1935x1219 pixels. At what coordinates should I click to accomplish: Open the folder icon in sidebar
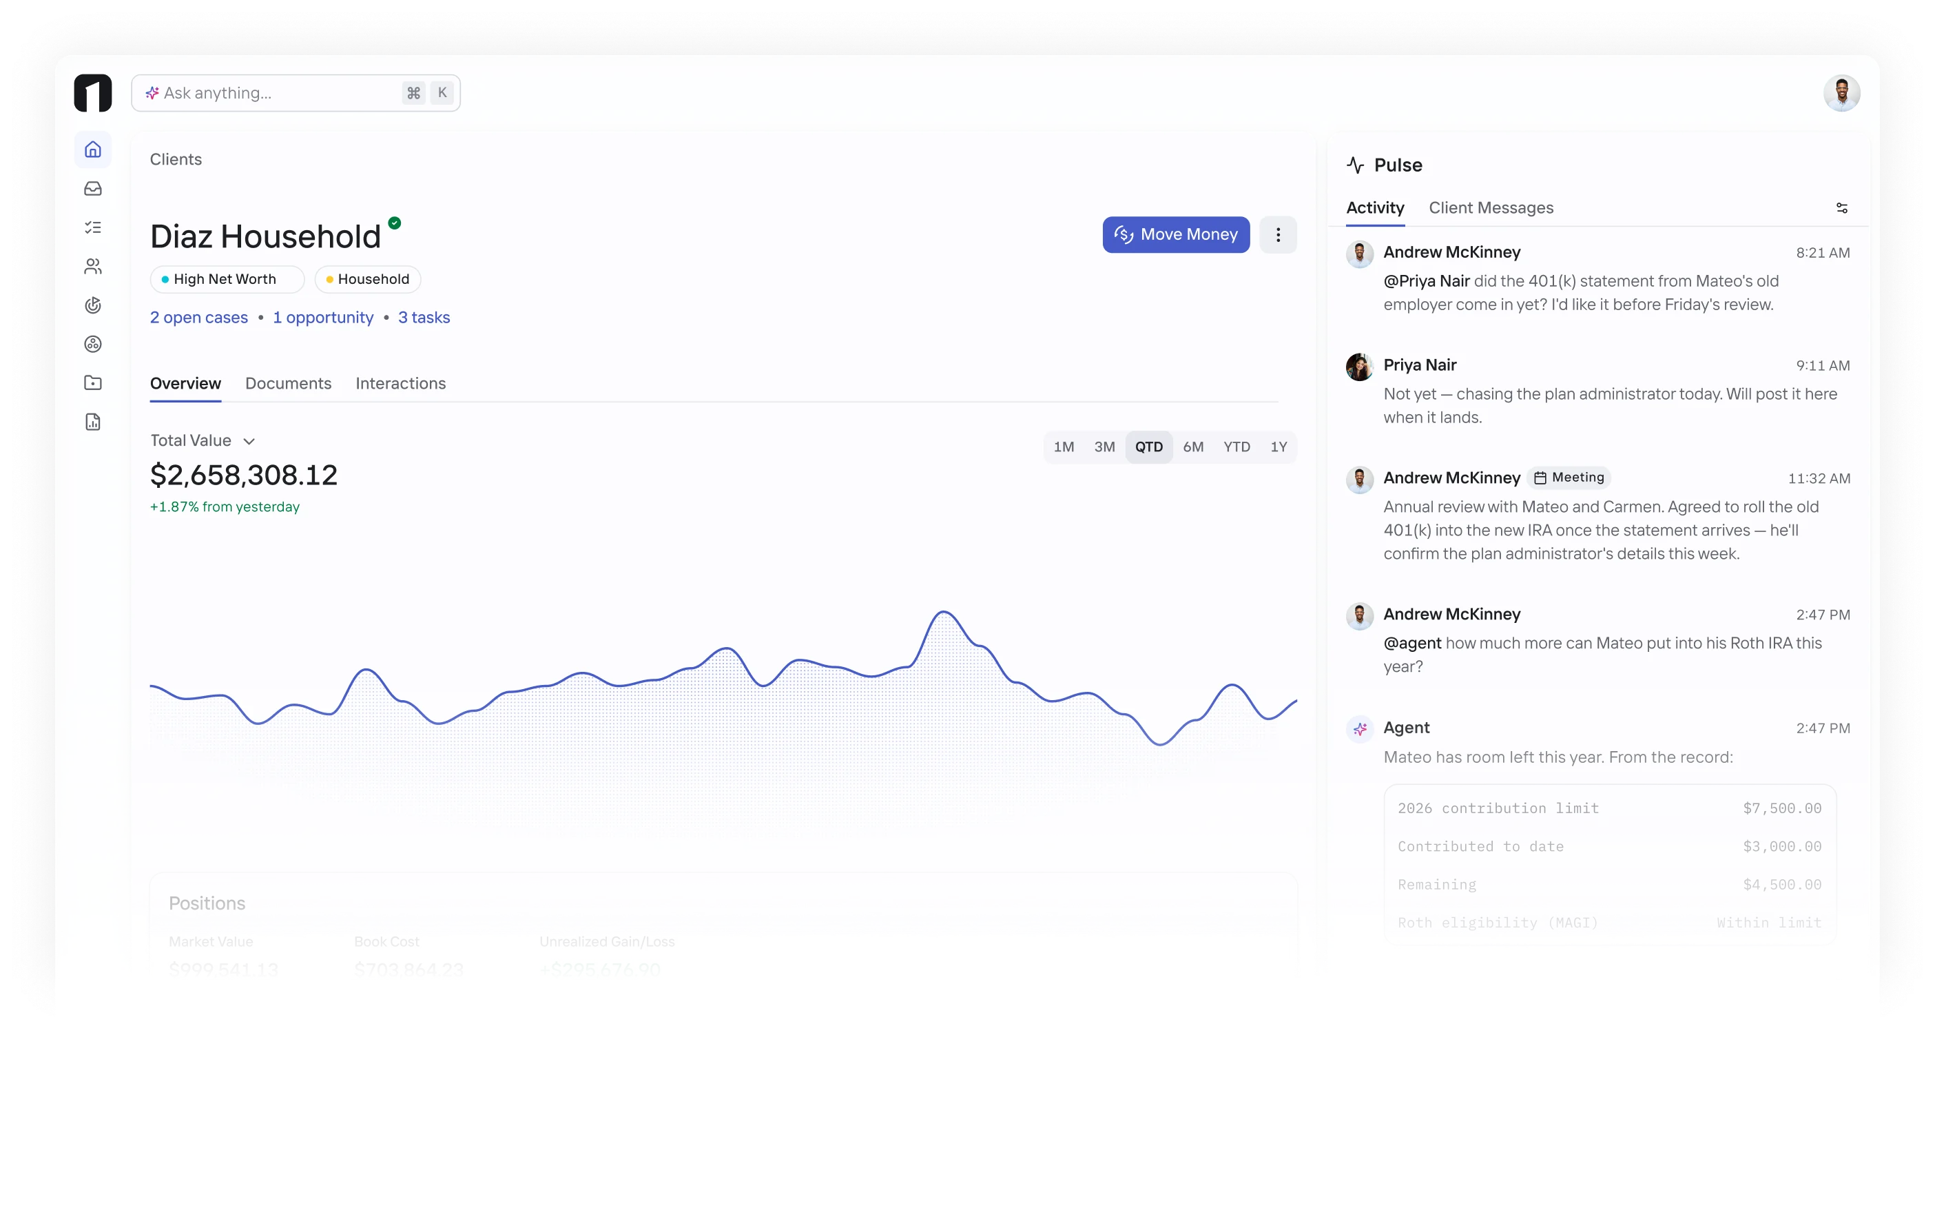point(93,382)
